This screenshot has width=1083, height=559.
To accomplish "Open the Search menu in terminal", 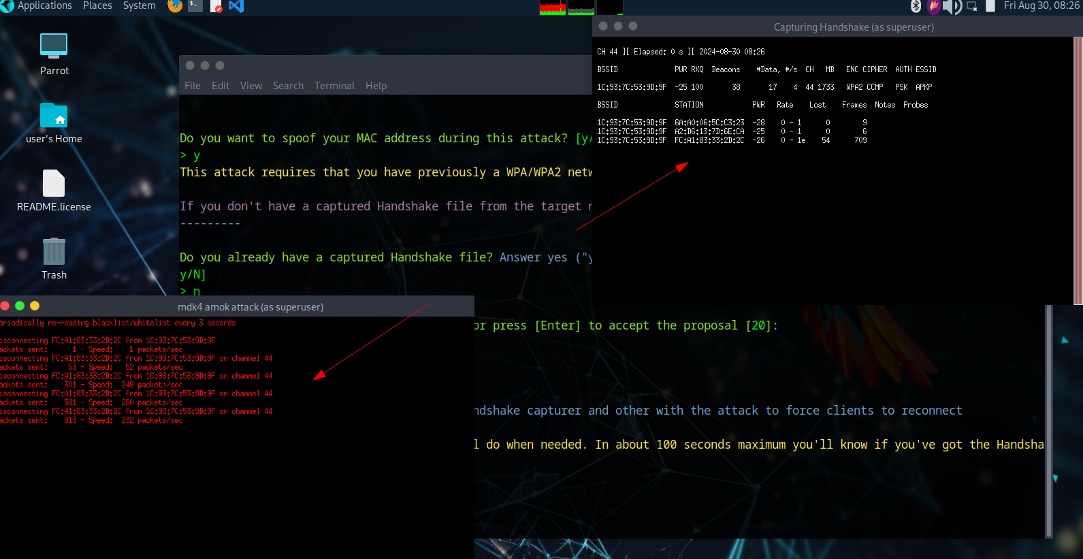I will tap(288, 86).
